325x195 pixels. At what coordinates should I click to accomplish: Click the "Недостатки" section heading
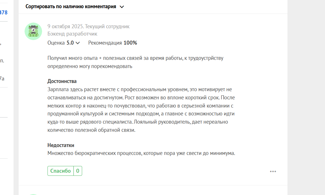tap(61, 145)
